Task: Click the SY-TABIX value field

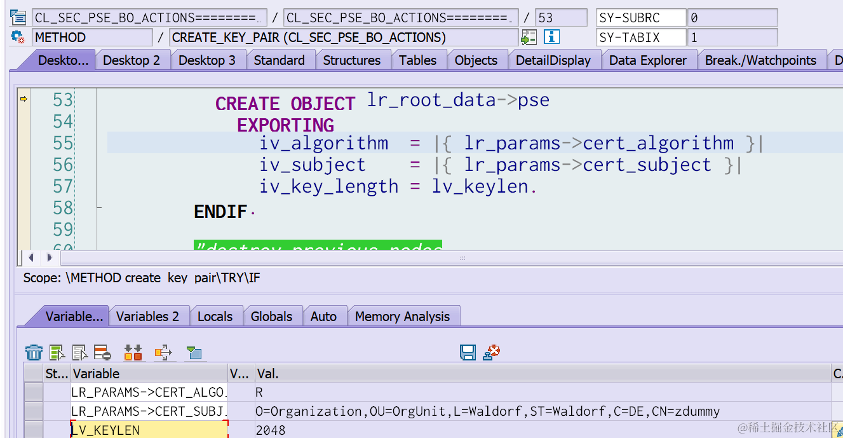Action: [732, 38]
